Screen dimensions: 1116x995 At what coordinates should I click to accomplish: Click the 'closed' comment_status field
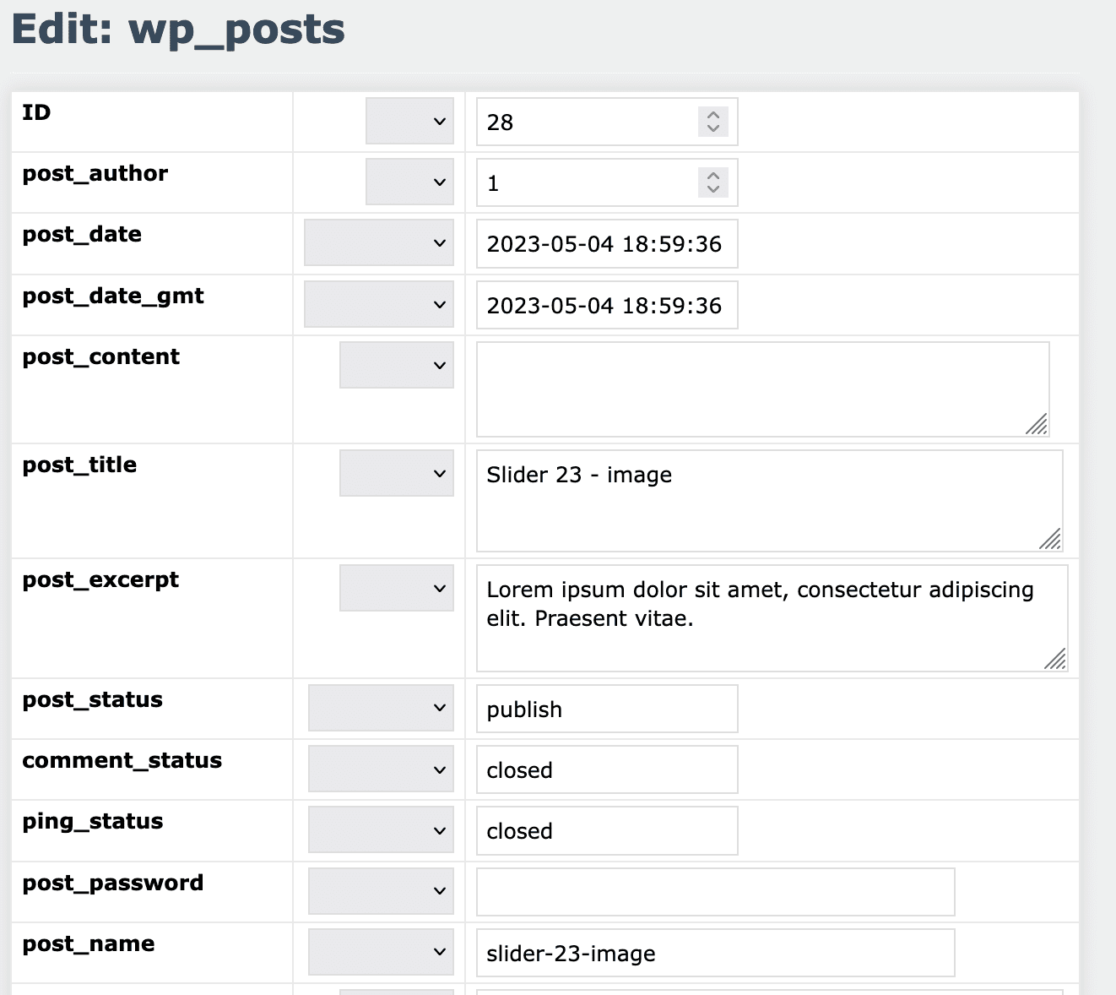[x=605, y=769]
